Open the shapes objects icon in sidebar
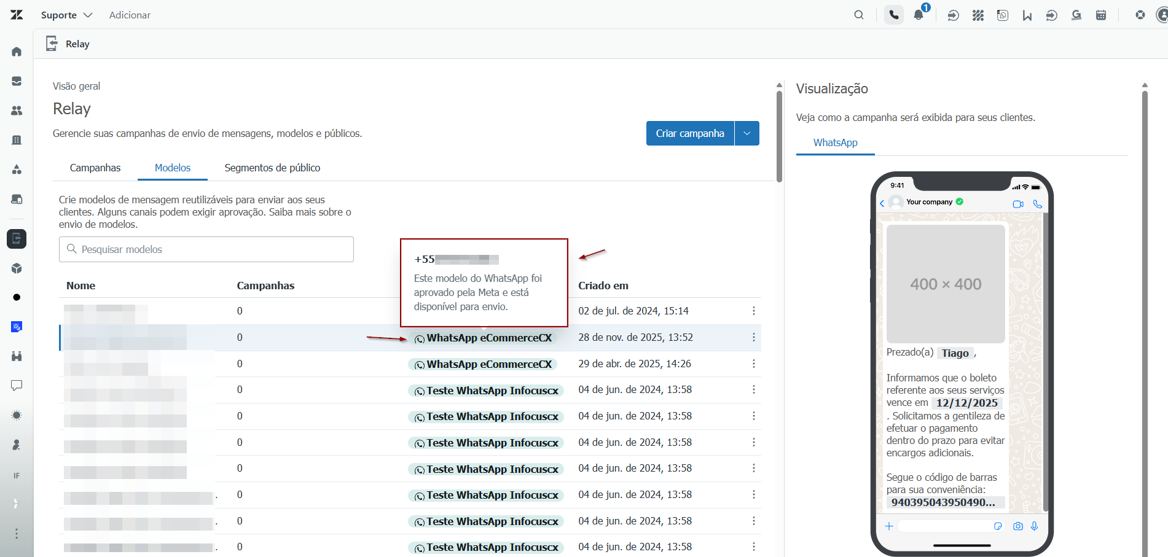The height and width of the screenshot is (557, 1168). [17, 169]
